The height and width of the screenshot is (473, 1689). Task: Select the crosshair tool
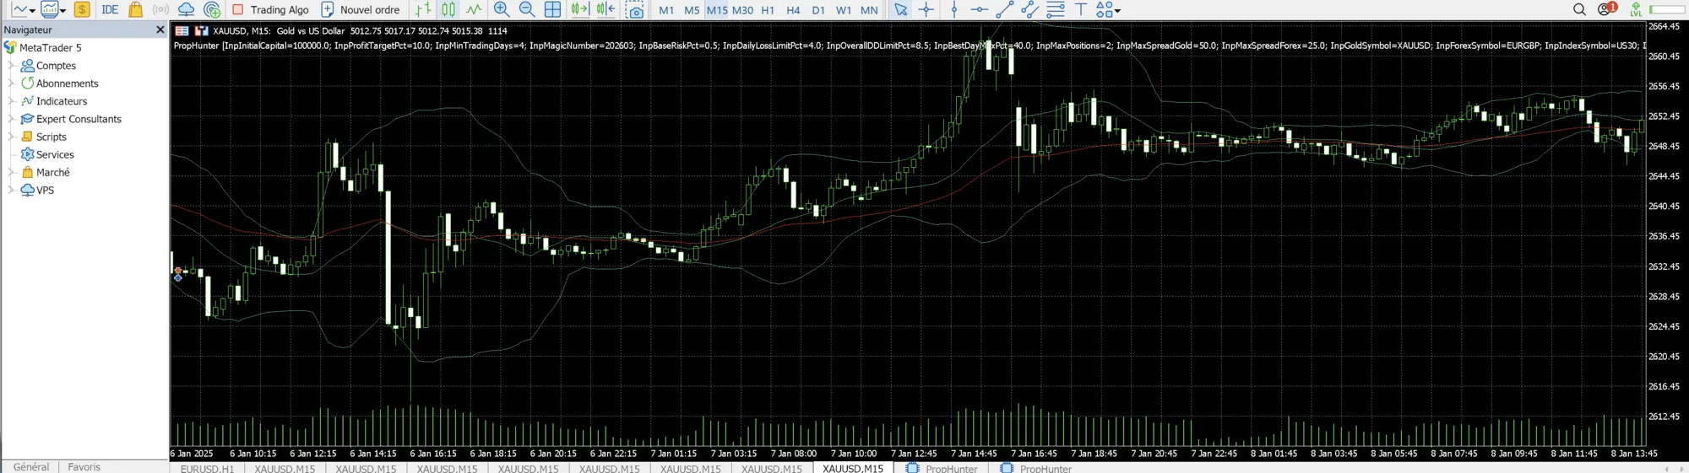point(926,9)
